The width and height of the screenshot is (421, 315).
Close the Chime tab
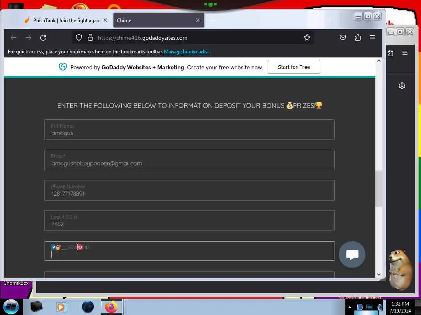click(198, 21)
